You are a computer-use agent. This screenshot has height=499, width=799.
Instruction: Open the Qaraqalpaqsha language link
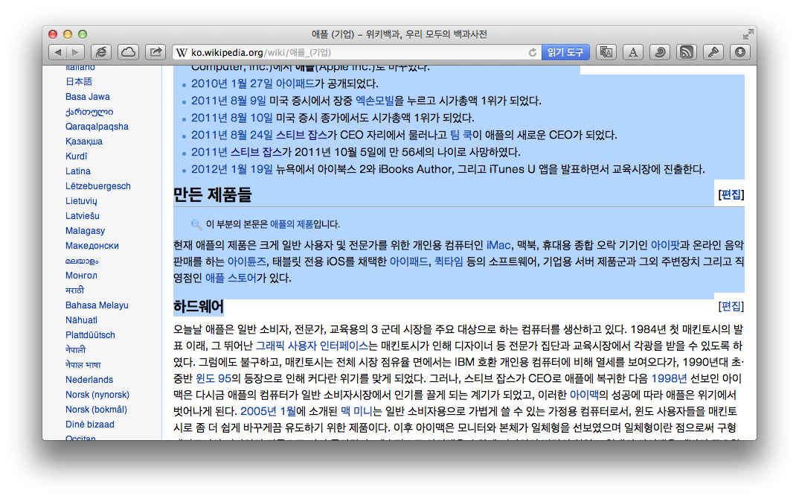[x=97, y=127]
